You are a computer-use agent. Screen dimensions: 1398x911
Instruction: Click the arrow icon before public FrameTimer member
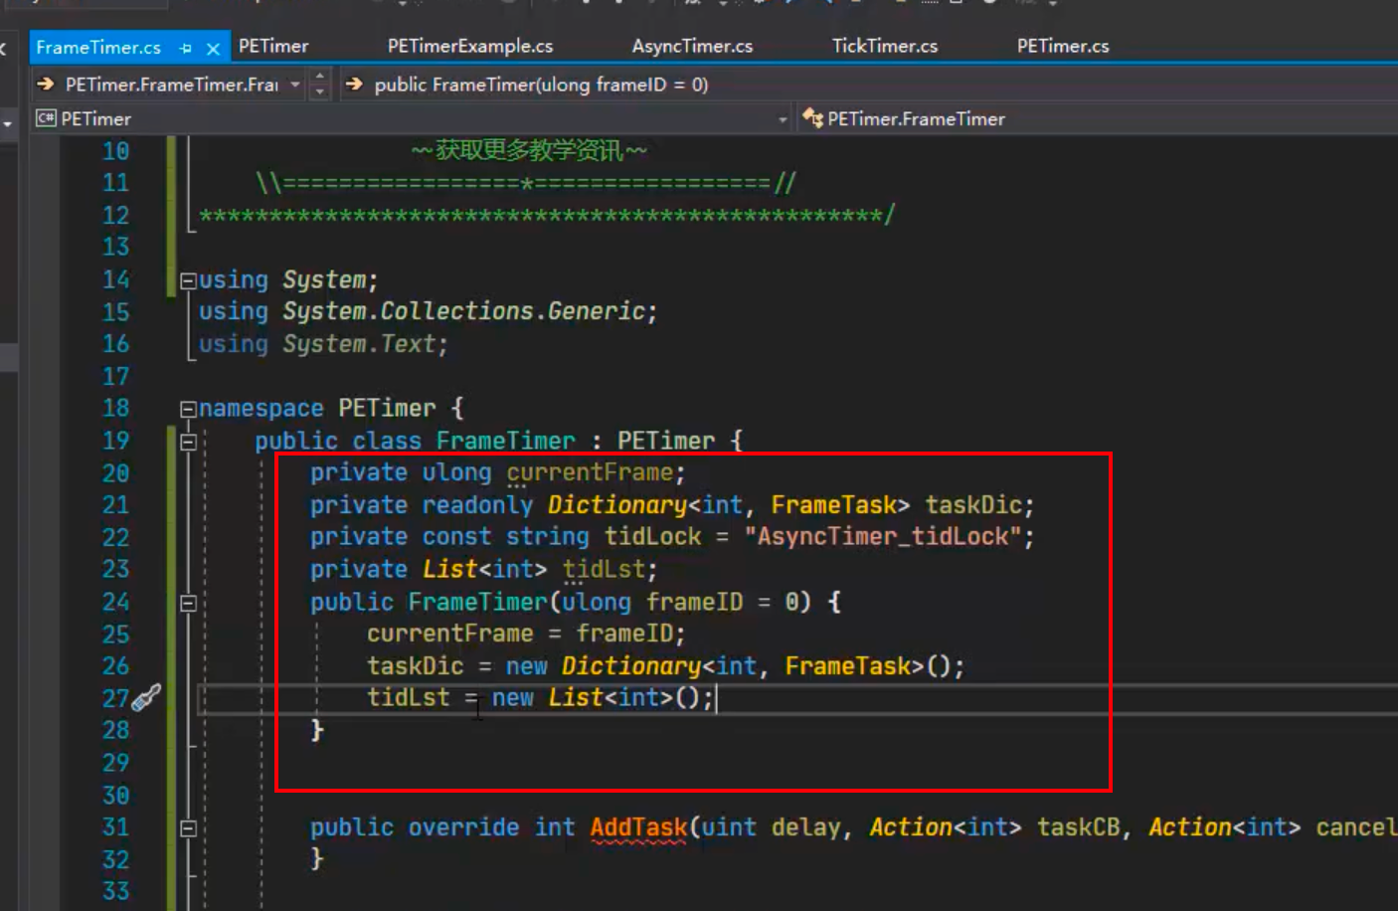[354, 85]
